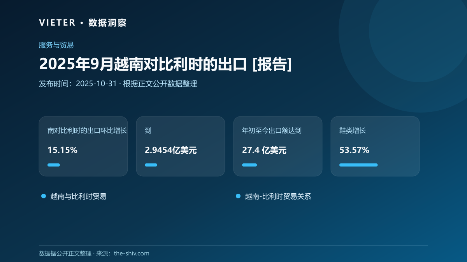Click the headline 2025年9月越南对比利时的出口 [报告]
The width and height of the screenshot is (467, 262).
tap(165, 64)
